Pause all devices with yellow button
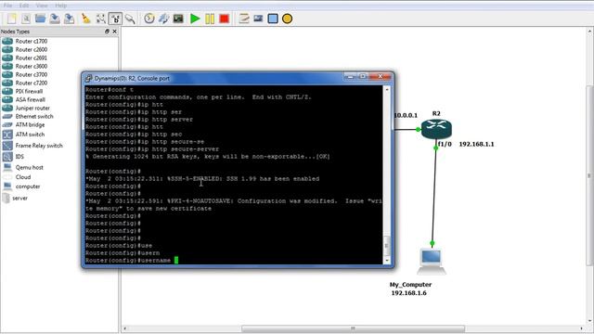This screenshot has height=334, width=594. click(210, 19)
